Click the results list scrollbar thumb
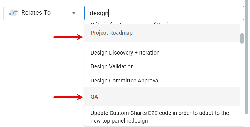 point(242,38)
